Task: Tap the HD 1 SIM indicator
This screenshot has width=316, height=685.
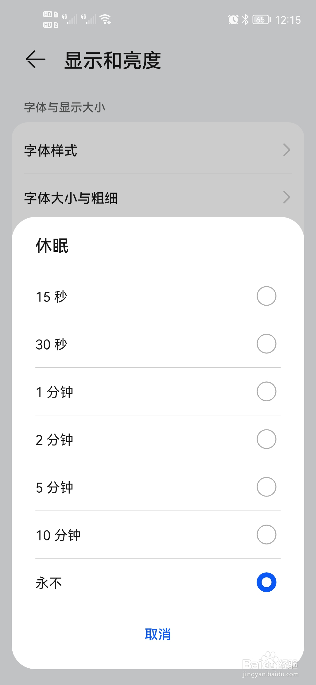Action: [x=51, y=14]
